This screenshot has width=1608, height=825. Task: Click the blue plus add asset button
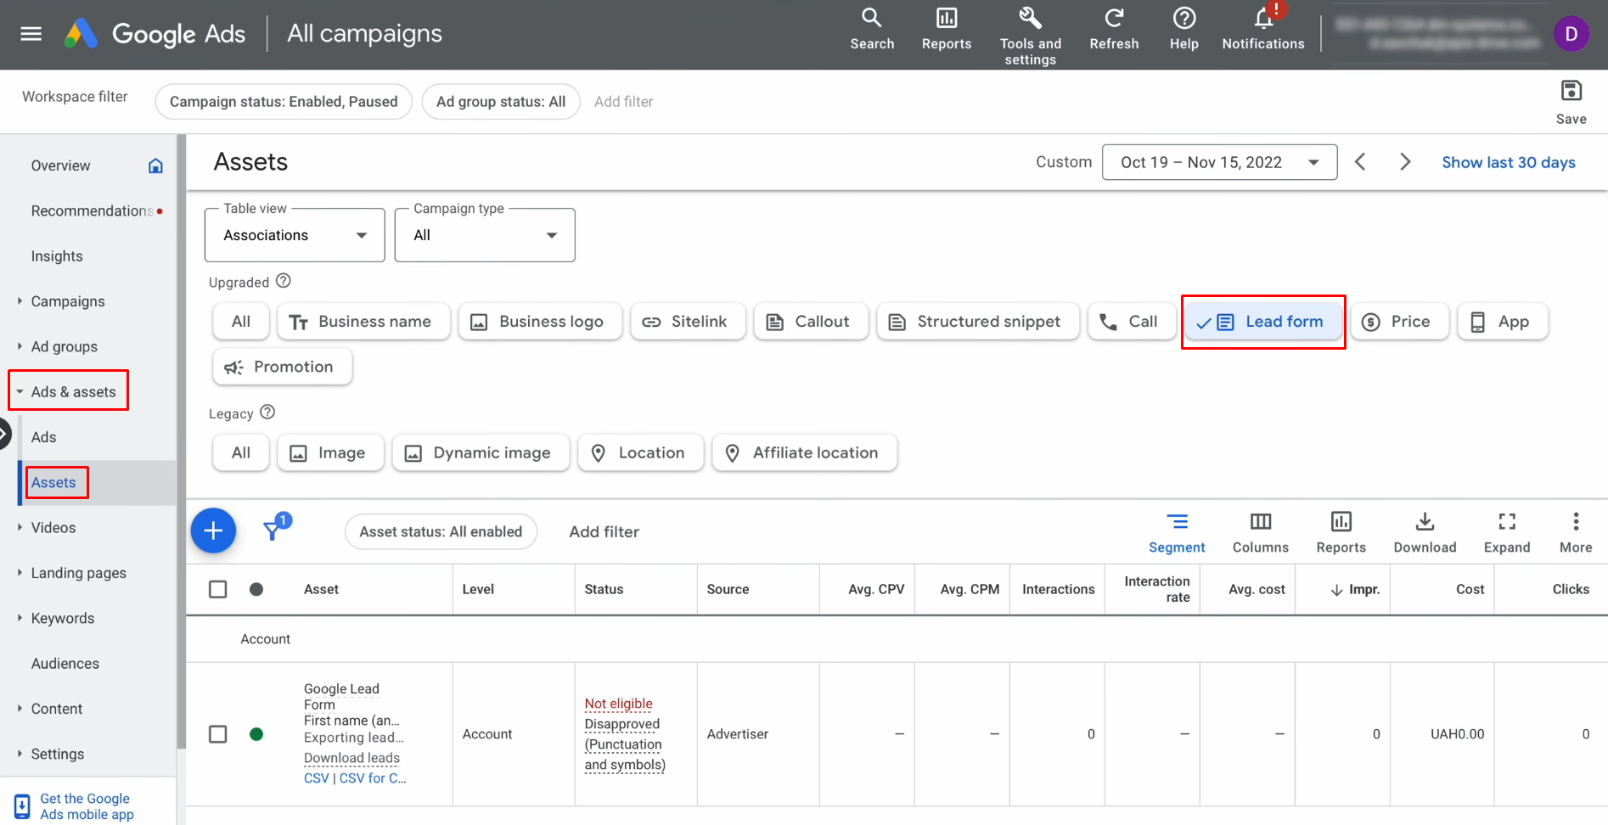coord(213,530)
